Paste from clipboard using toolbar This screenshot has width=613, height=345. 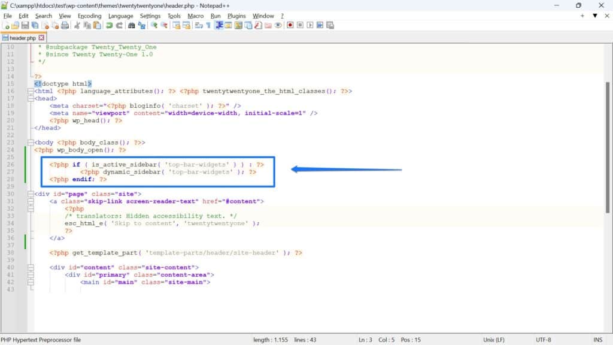pyautogui.click(x=97, y=26)
